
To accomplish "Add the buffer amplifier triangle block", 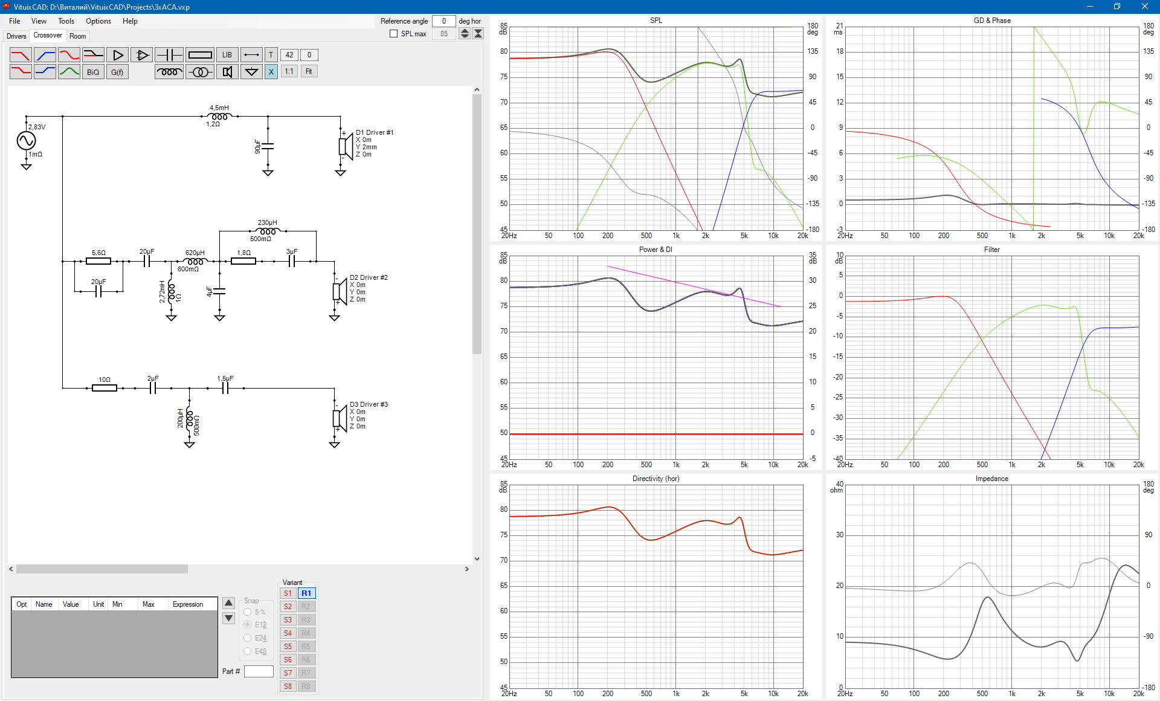I will coord(118,55).
